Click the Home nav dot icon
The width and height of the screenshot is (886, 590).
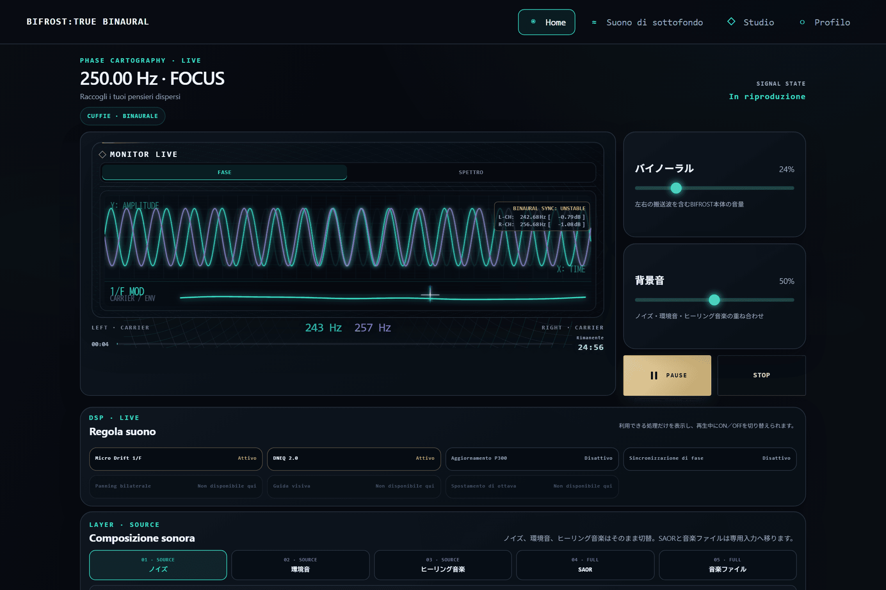click(x=533, y=22)
